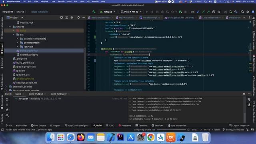256x144 pixels.
Task: Toggle Project tool window side tab
Action: point(2,48)
